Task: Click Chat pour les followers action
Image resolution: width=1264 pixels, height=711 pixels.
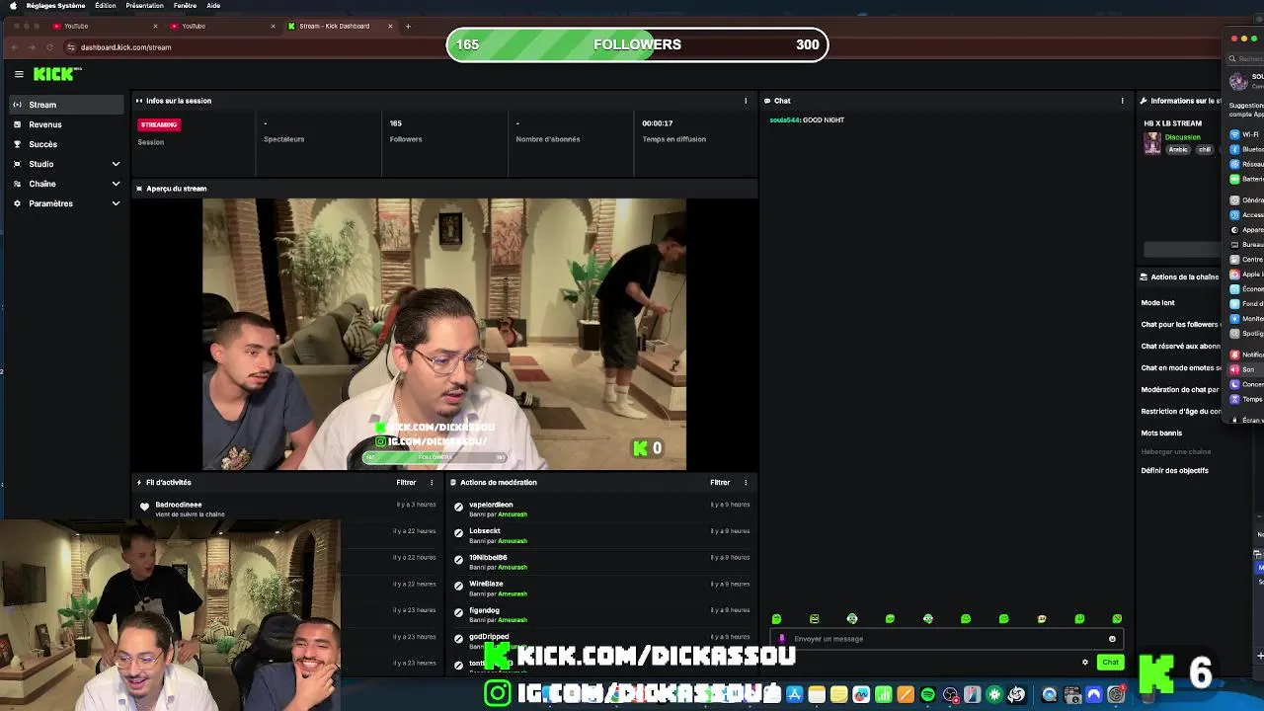Action: (1181, 325)
